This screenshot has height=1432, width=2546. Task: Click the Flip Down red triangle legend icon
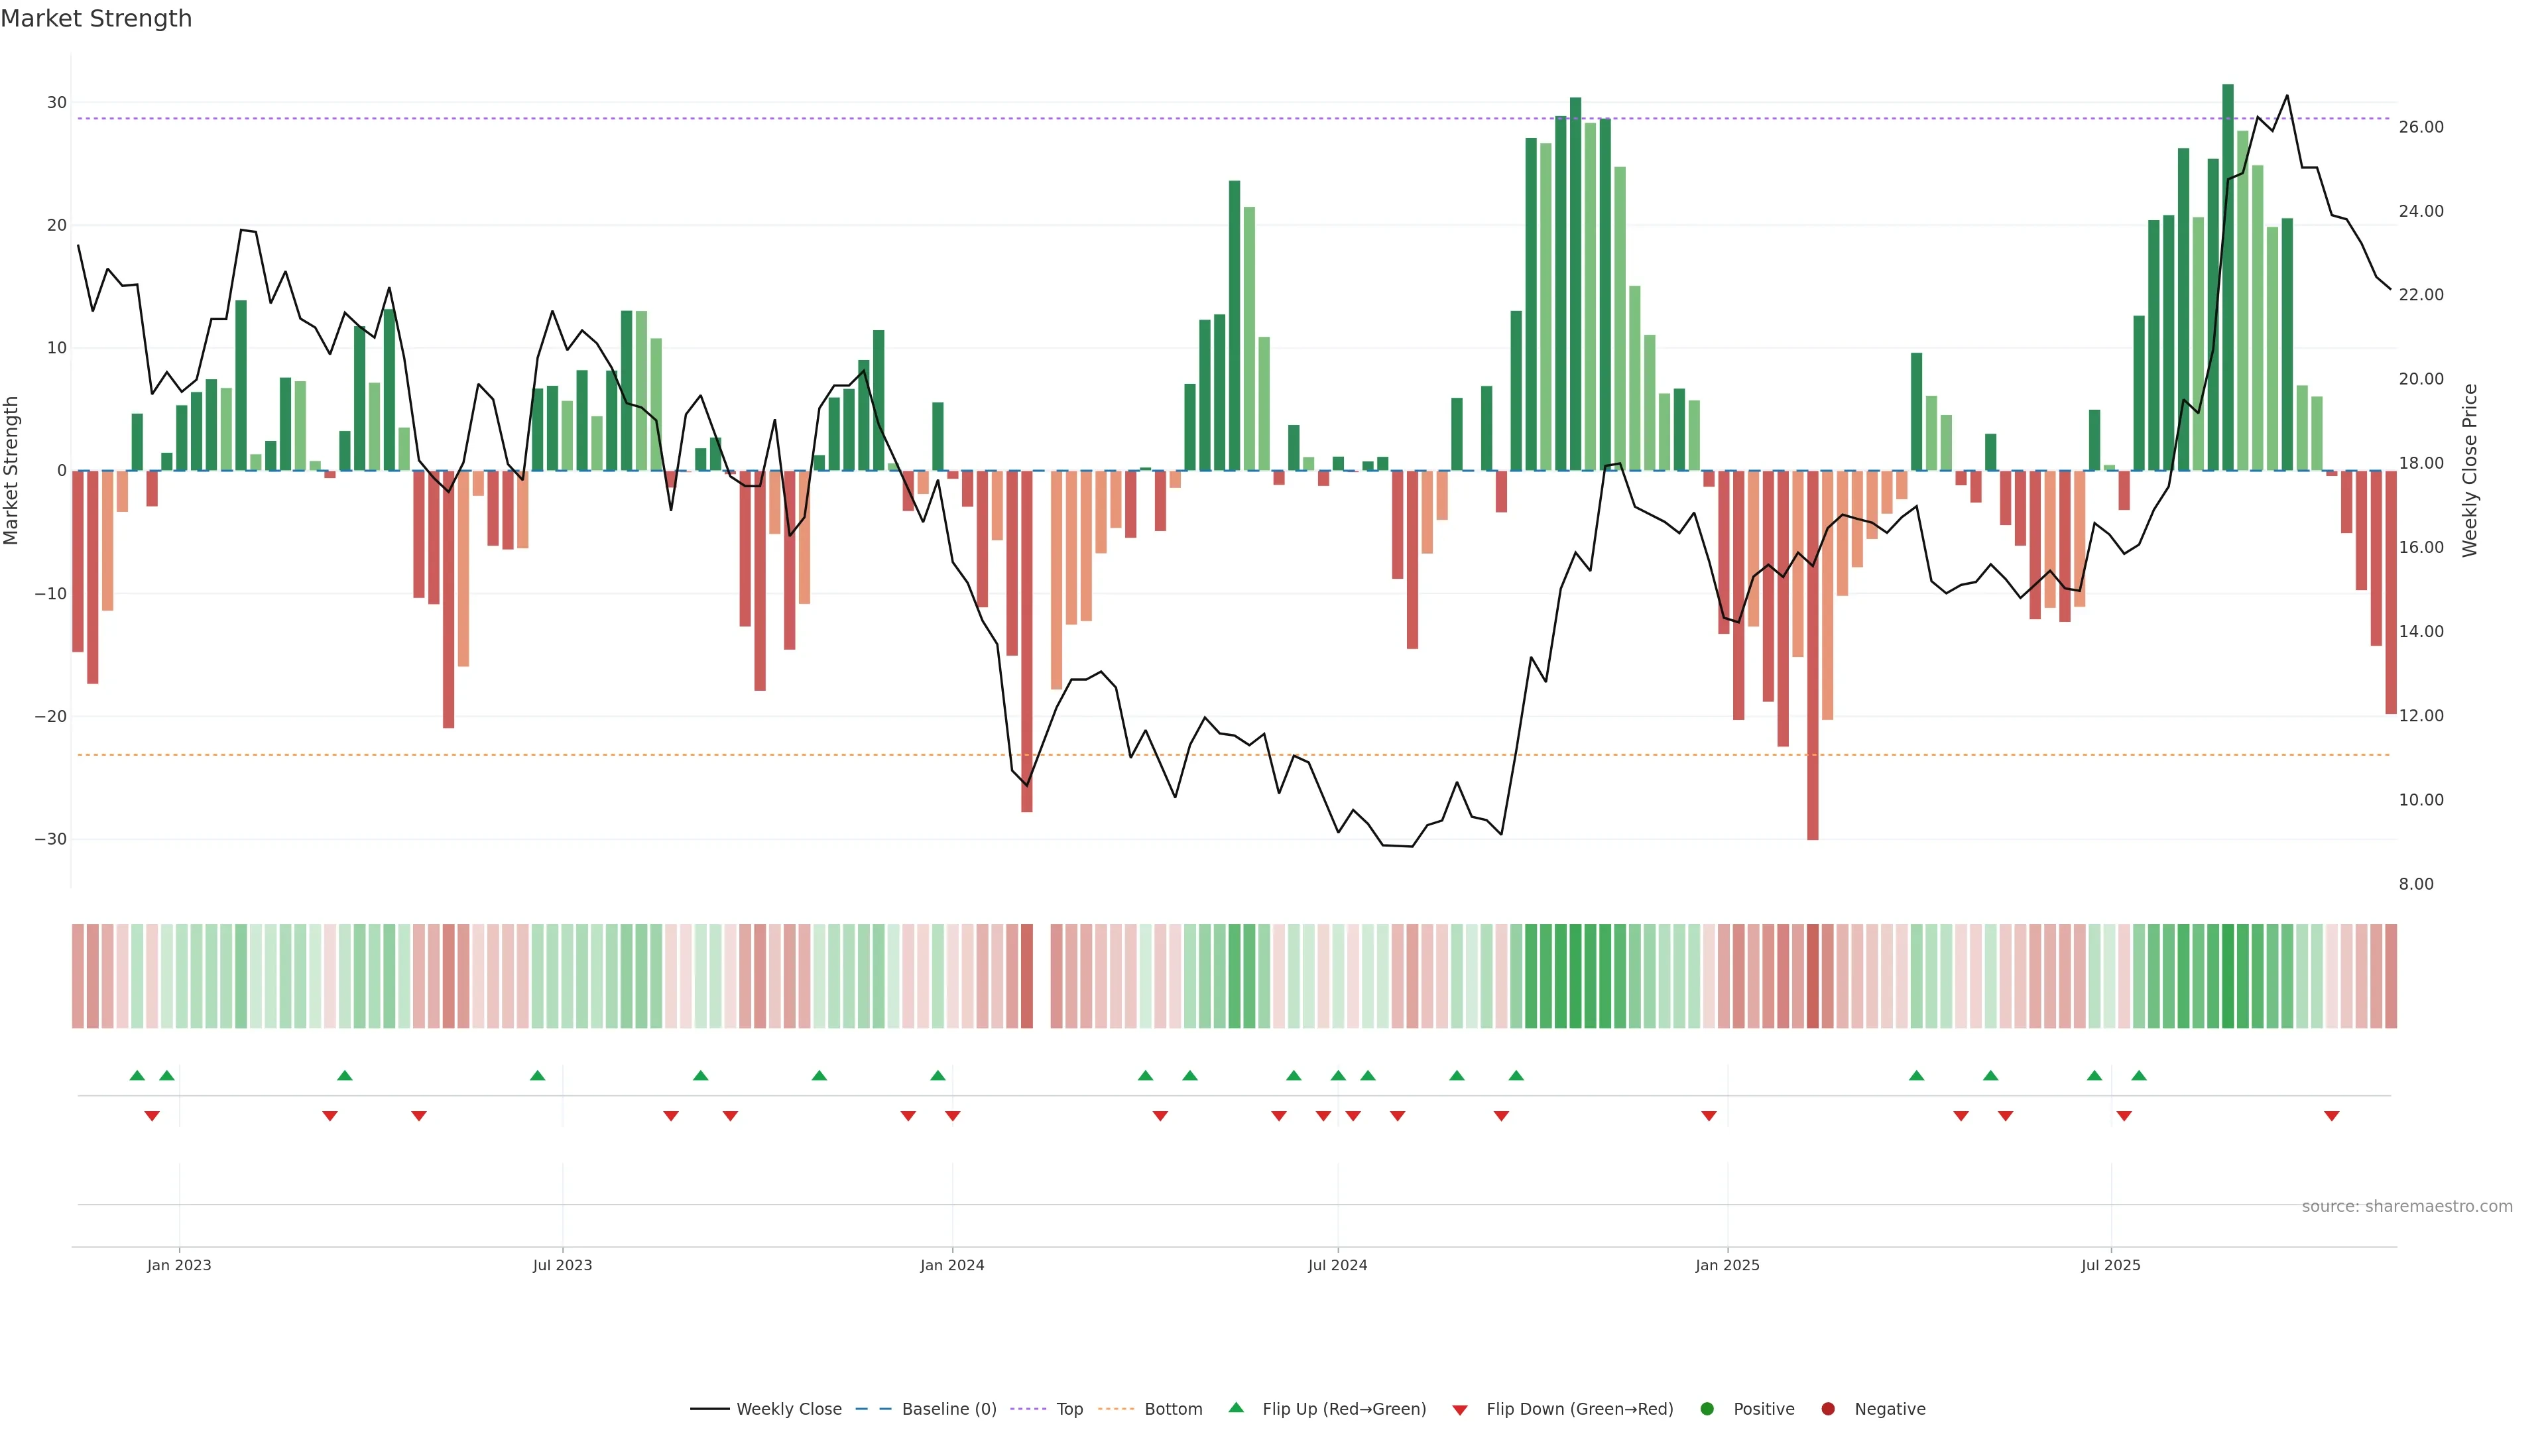point(1460,1410)
